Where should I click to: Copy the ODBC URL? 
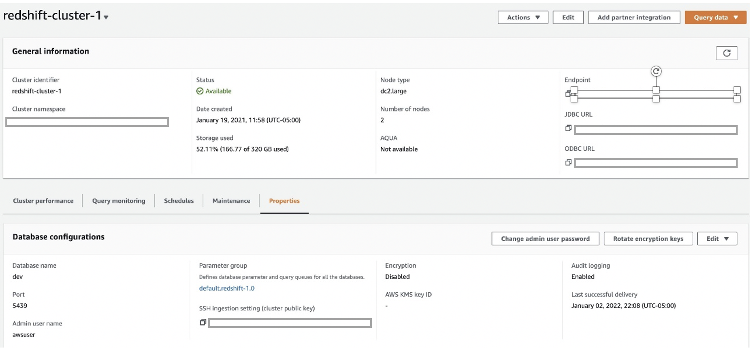[568, 162]
